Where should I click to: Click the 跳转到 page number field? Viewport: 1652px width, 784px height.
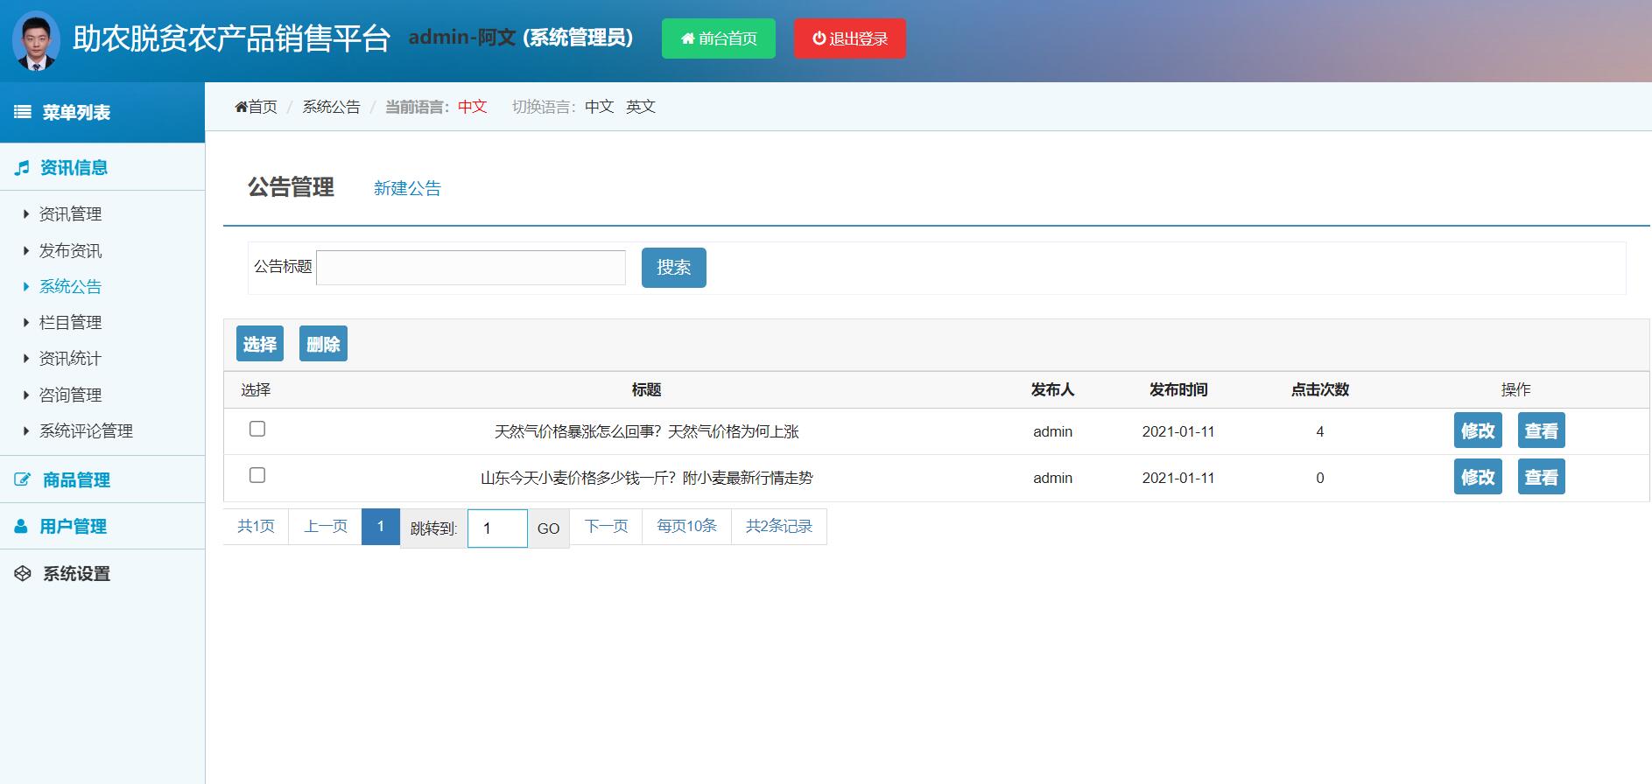coord(497,528)
